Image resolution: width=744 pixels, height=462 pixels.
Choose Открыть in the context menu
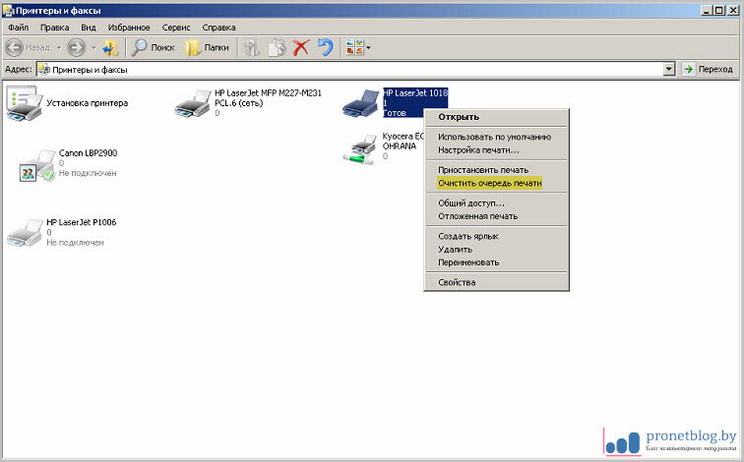(x=496, y=117)
